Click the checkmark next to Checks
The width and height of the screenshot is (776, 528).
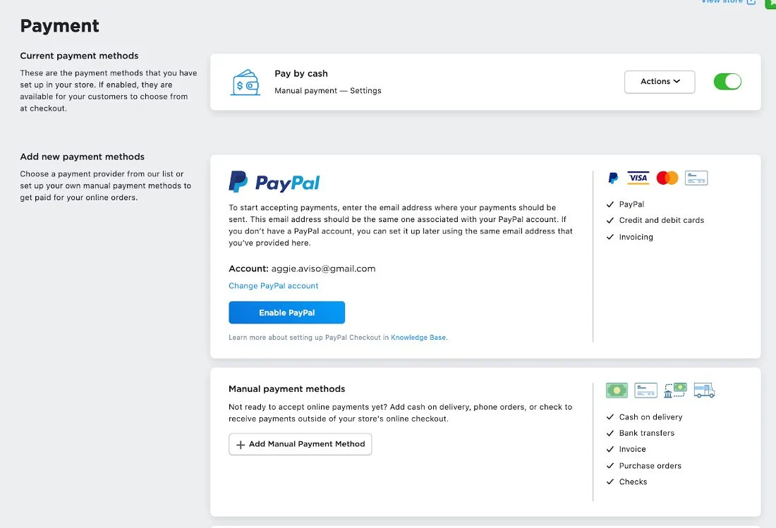(610, 481)
